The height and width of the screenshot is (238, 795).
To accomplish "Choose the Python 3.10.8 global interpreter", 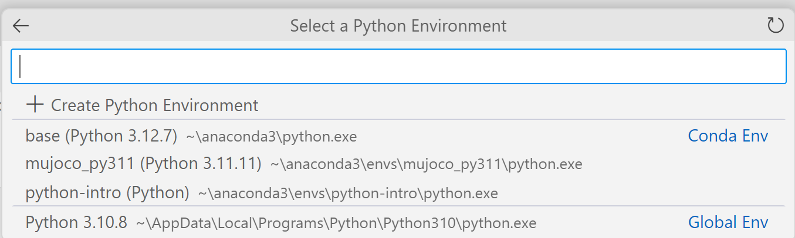I will 76,223.
